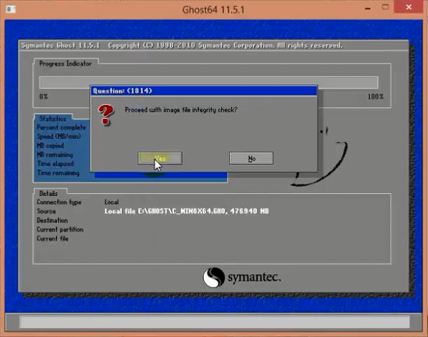This screenshot has width=428, height=337.
Task: Click the Connection type label in Details
Action: (59, 202)
